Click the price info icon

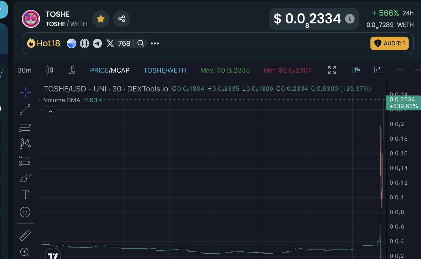(350, 19)
